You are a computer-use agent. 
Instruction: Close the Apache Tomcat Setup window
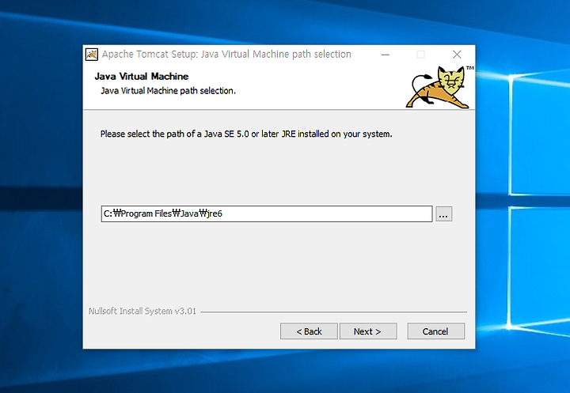457,55
